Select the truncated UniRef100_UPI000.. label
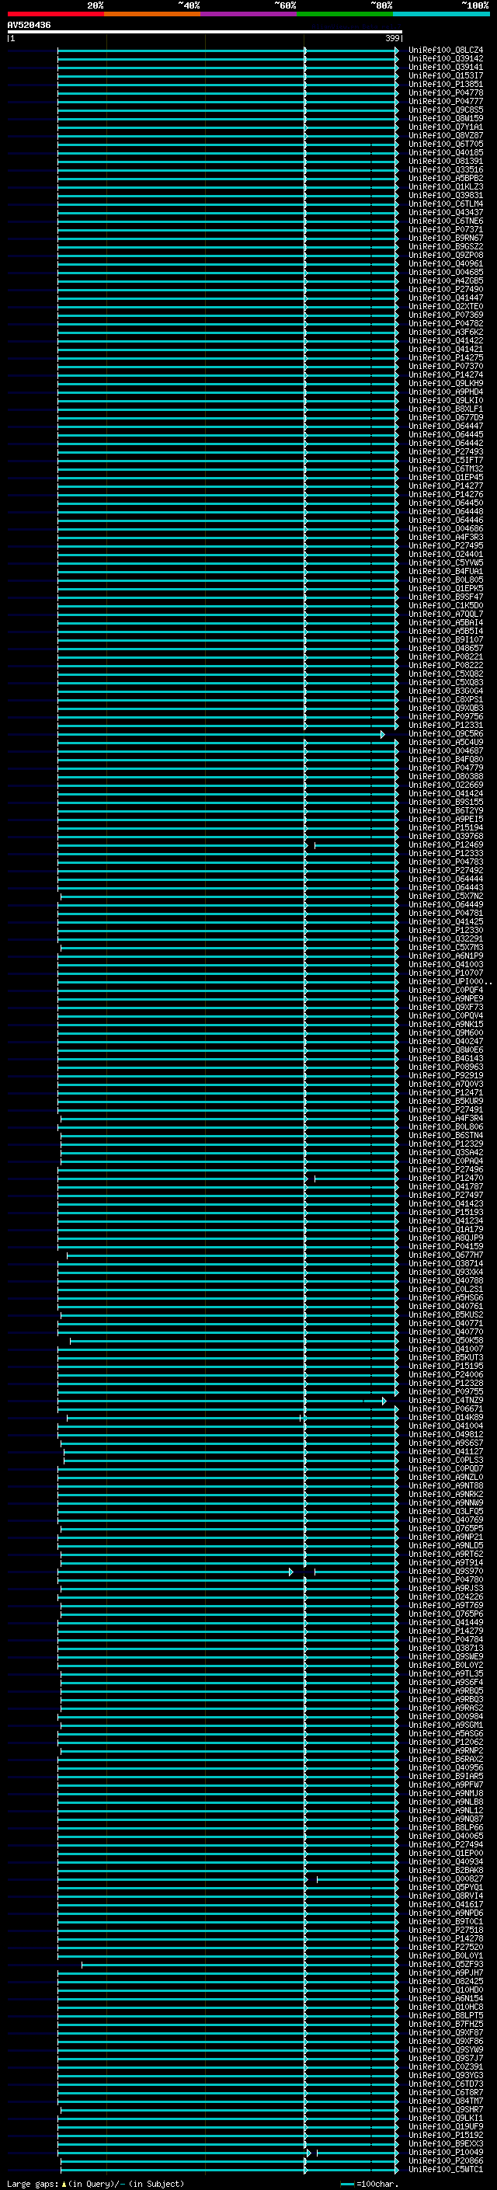 [450, 981]
